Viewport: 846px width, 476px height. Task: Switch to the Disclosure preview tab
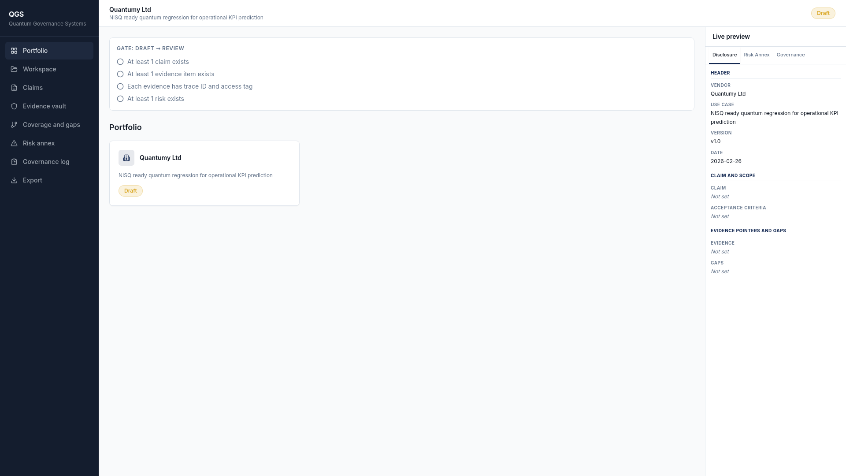[724, 55]
